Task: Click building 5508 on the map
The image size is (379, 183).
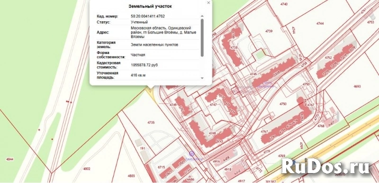Action: pos(276,72)
